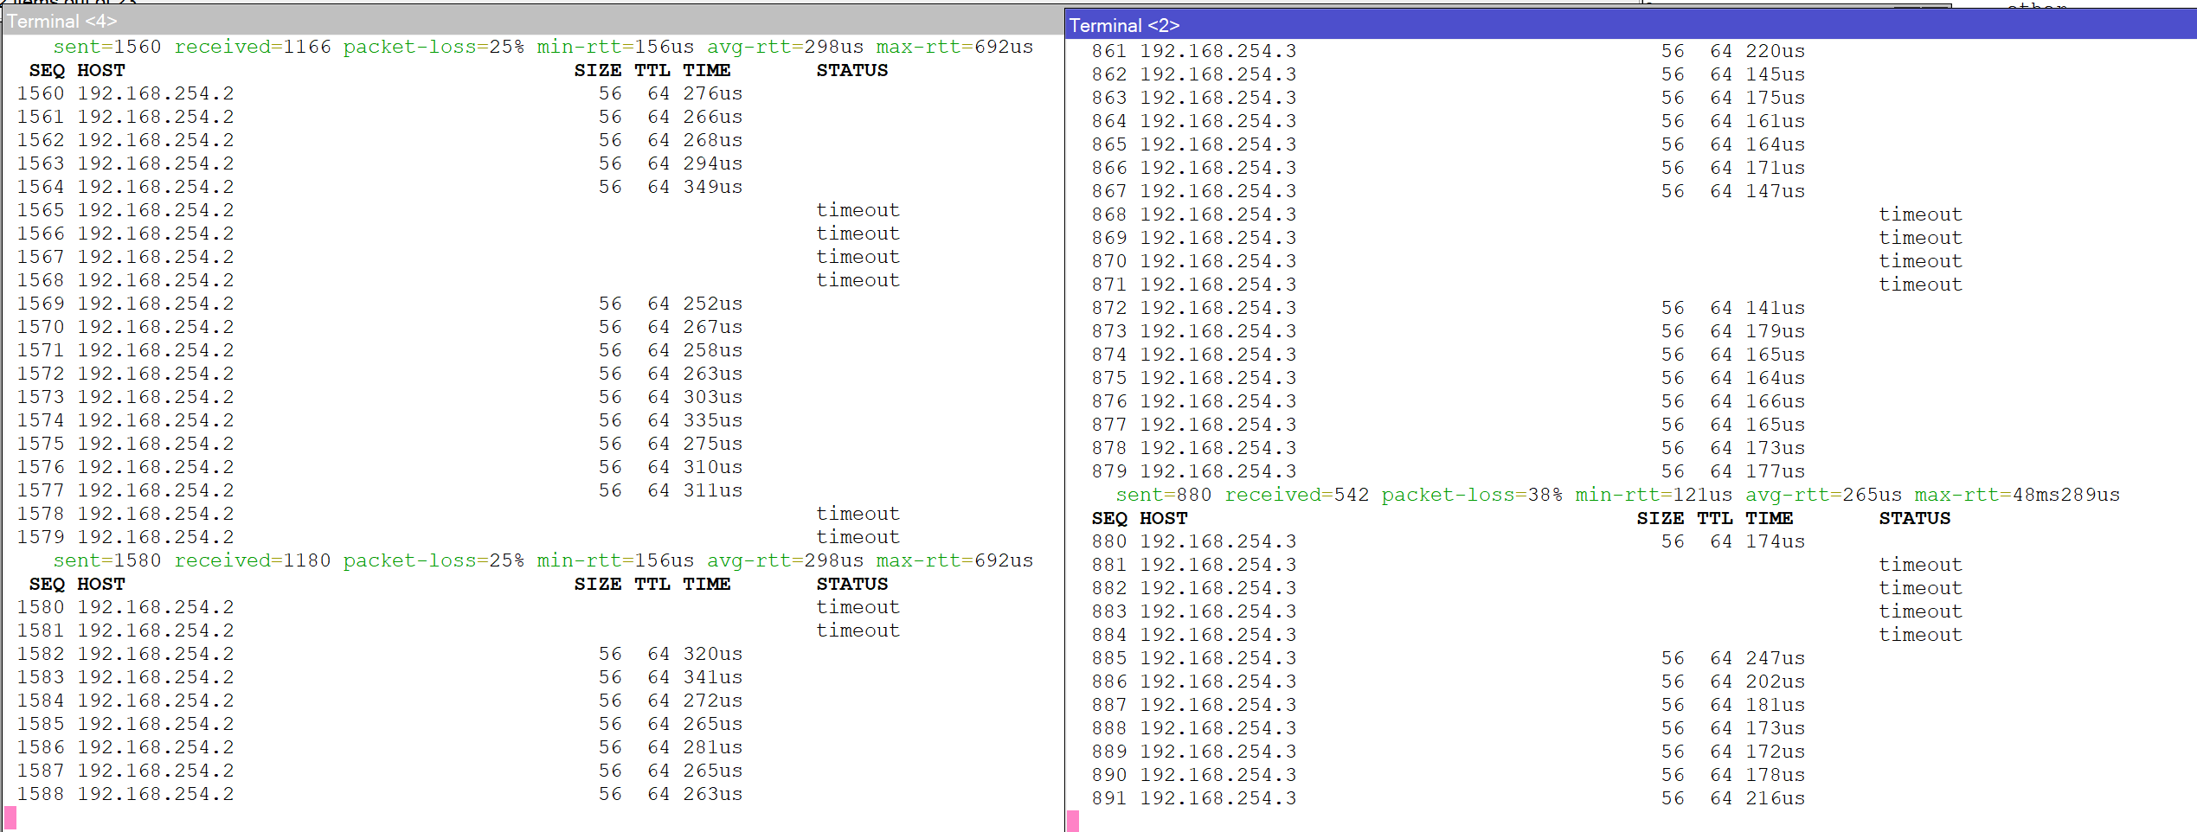
Task: Click sequence number 1560 in Terminal <4>
Action: [x=41, y=93]
